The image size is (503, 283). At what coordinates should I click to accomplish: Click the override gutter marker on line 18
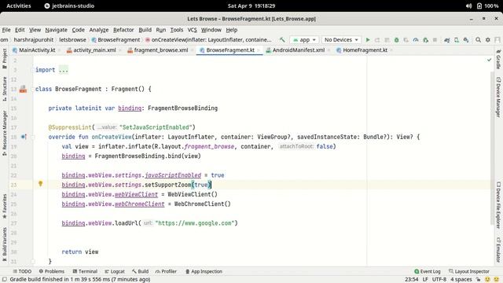point(24,137)
